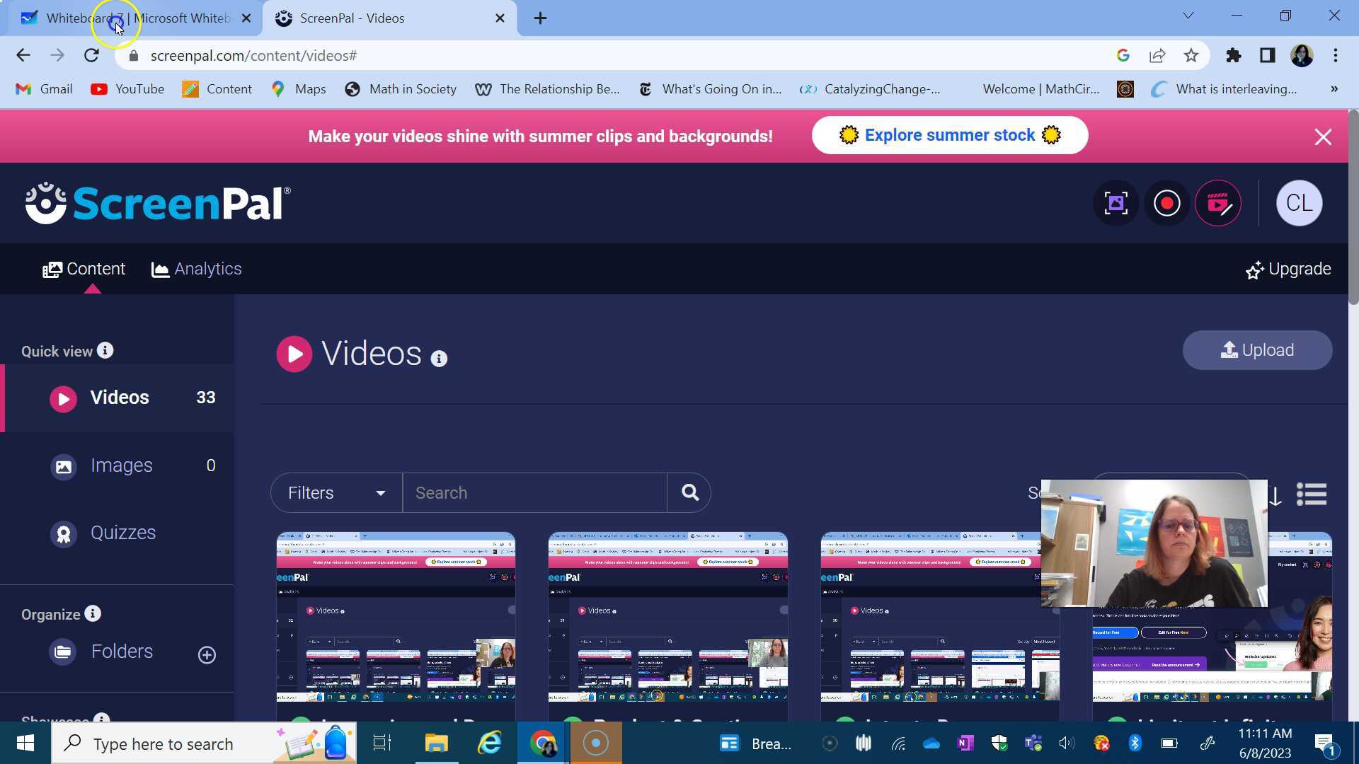This screenshot has width=1359, height=764.
Task: Click the search magnifier button
Action: 689,493
